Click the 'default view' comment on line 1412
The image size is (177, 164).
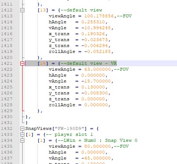pos(81,10)
